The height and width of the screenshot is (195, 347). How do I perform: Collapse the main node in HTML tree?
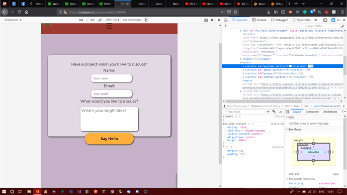[x=240, y=62]
